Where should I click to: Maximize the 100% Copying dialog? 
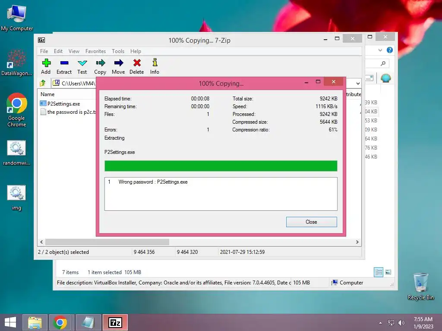(x=318, y=81)
